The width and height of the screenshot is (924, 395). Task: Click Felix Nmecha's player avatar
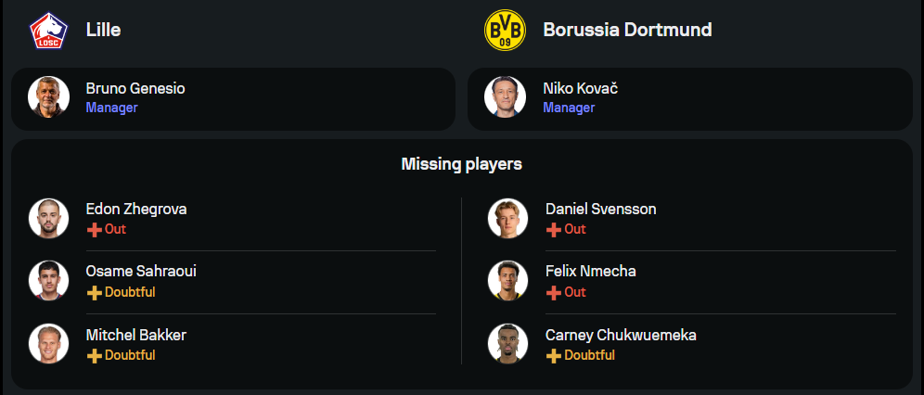click(x=508, y=282)
